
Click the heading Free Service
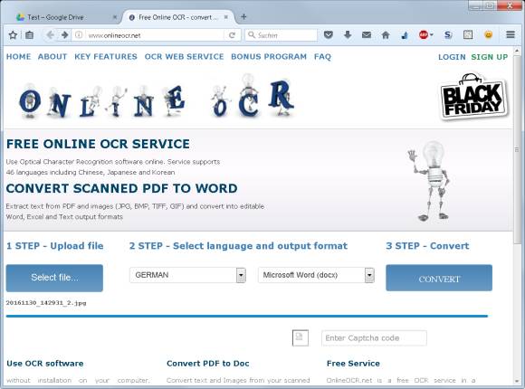353,364
